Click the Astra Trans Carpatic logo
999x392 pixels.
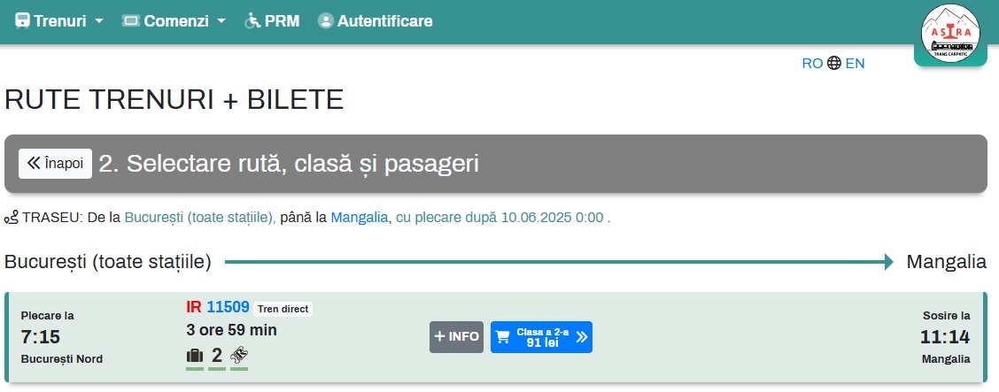pos(951,34)
